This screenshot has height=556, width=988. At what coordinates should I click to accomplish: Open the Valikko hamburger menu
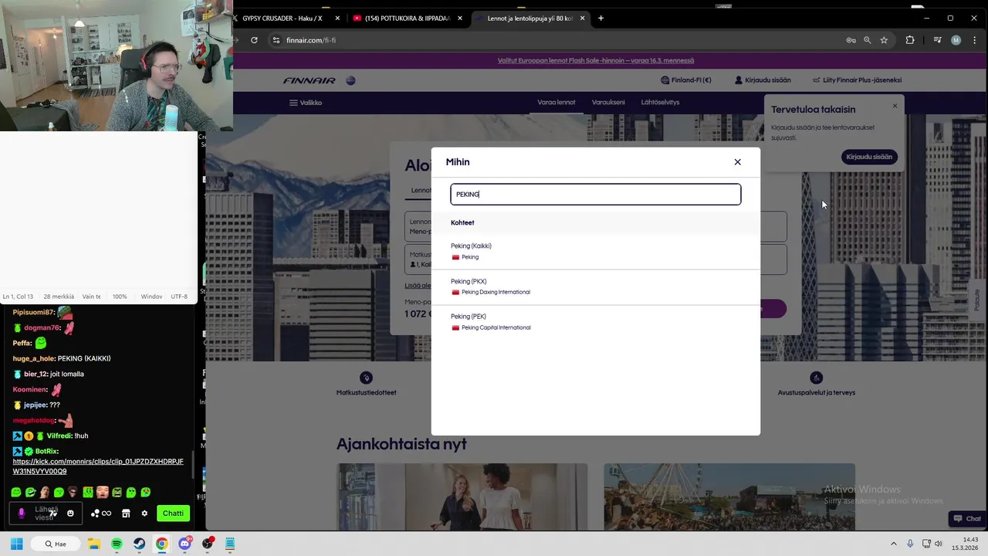[x=306, y=103]
